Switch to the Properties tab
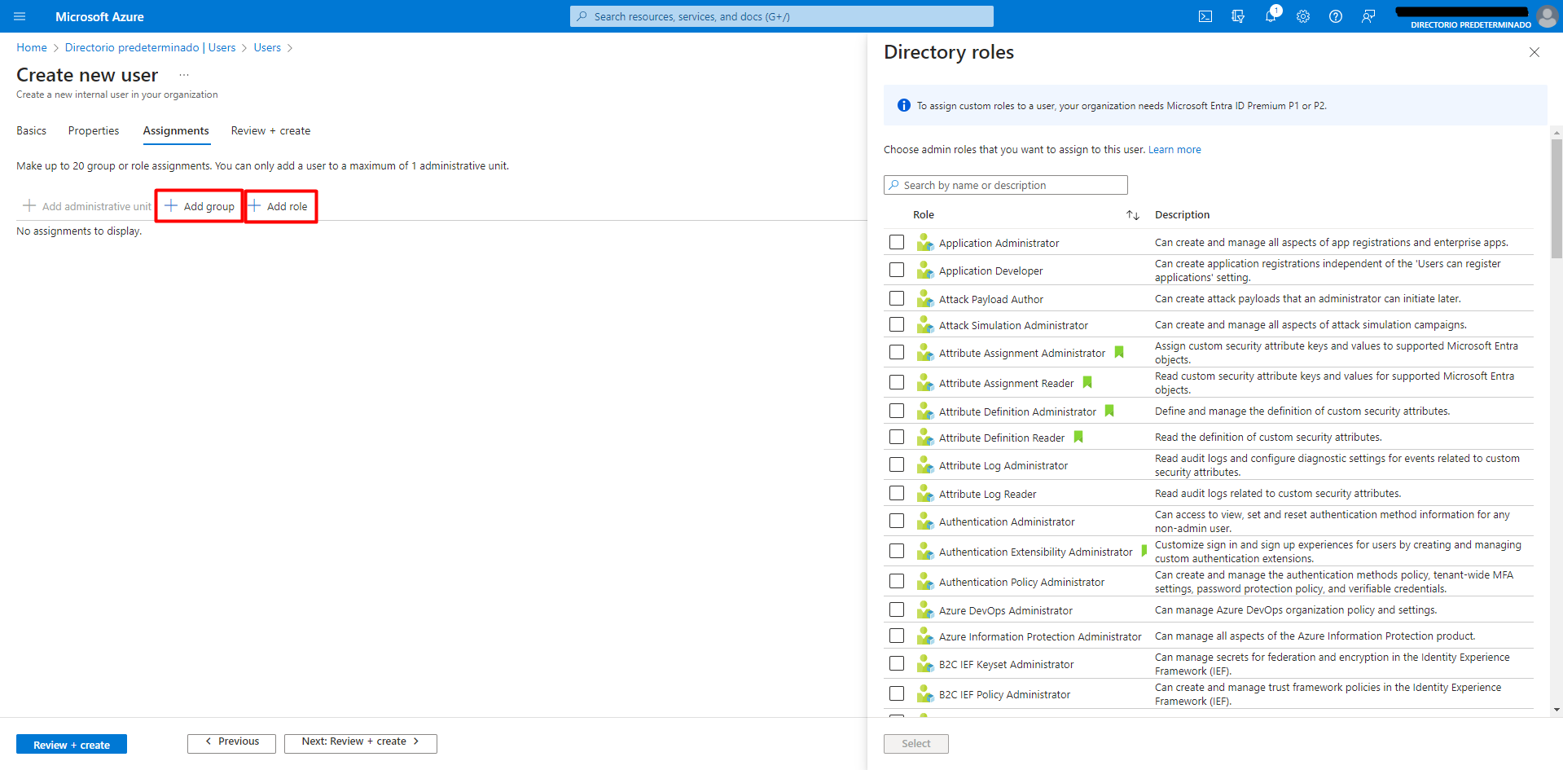This screenshot has width=1563, height=770. [94, 131]
